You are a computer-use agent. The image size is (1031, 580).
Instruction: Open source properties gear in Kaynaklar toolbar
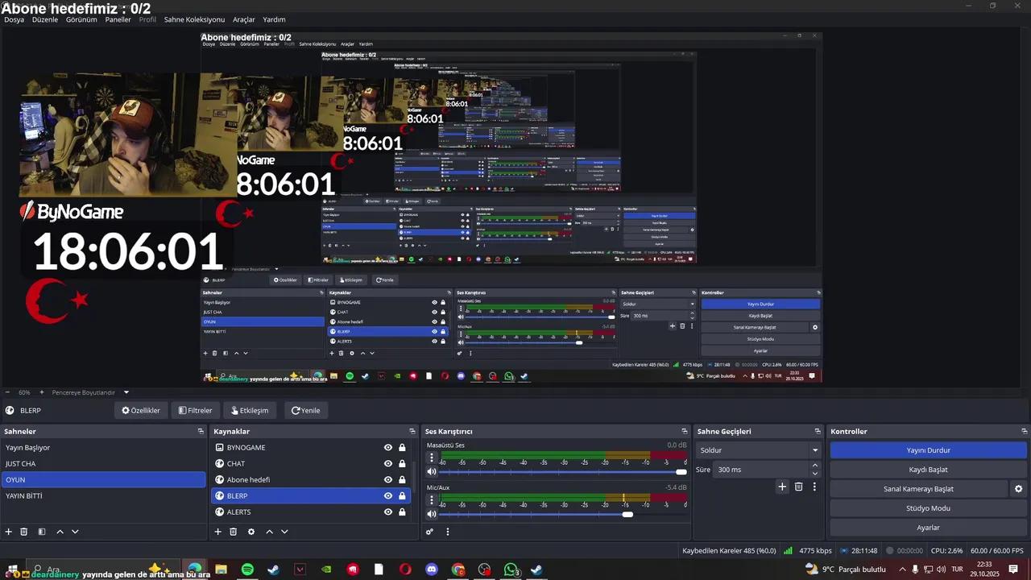(251, 532)
